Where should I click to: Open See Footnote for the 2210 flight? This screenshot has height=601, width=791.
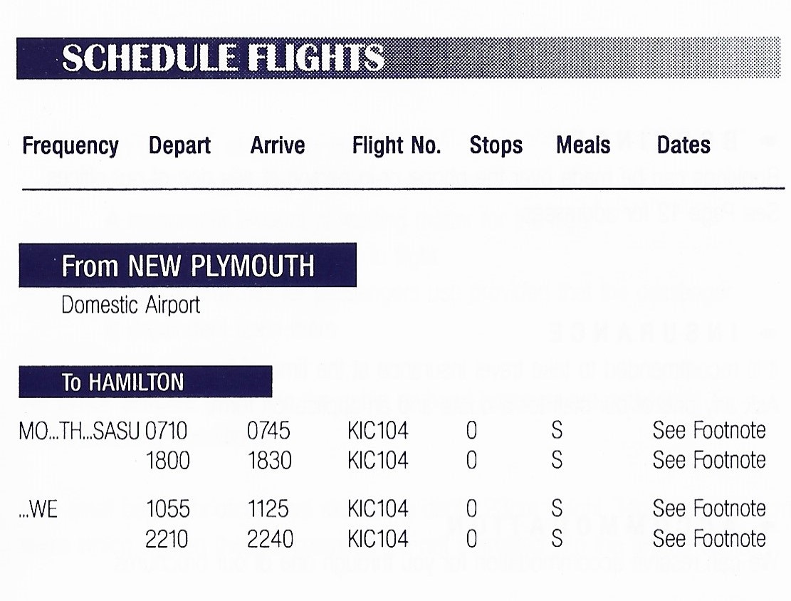(709, 539)
